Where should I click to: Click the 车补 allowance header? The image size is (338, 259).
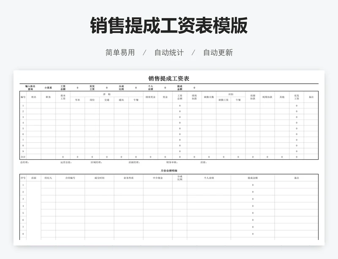[x=78, y=100]
